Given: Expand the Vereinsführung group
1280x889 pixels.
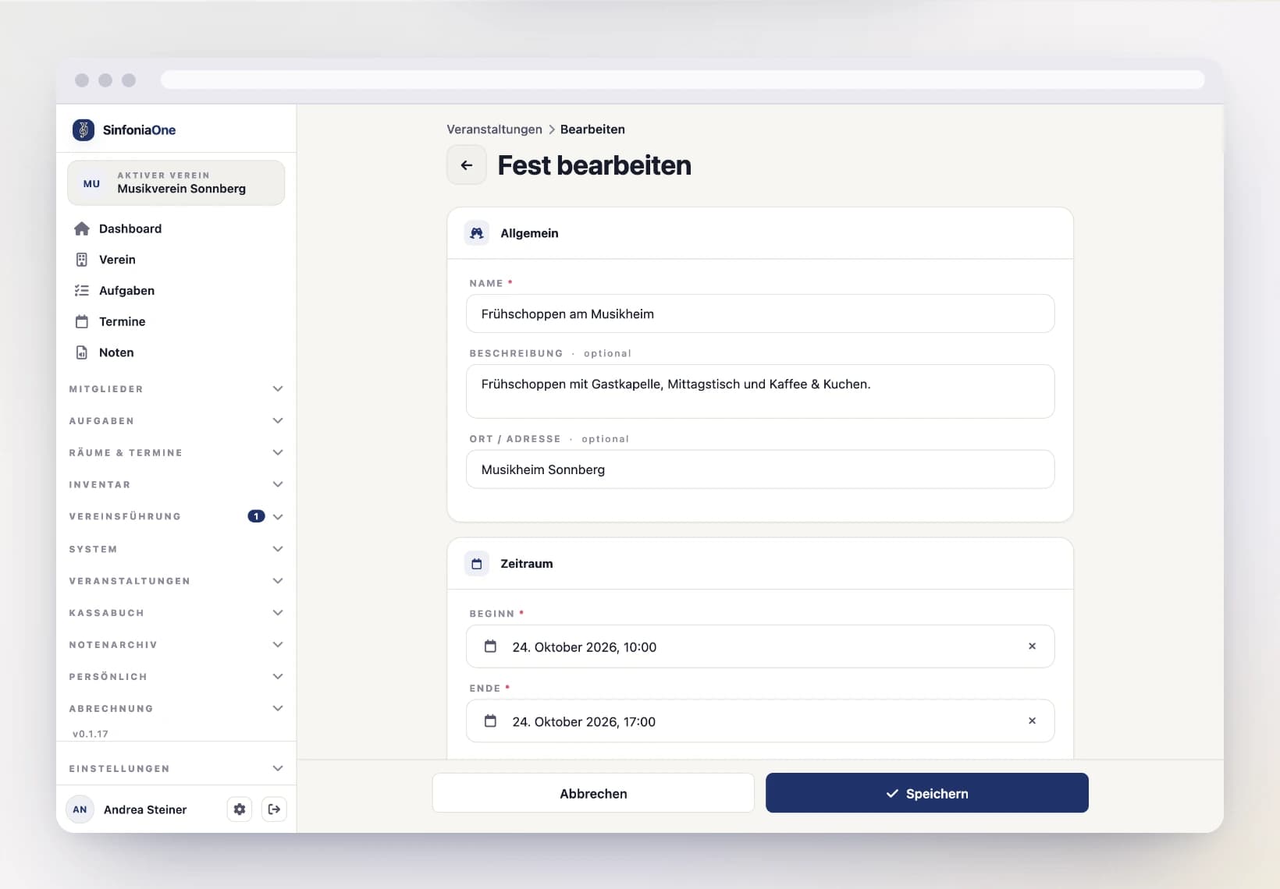Looking at the screenshot, I should pos(176,516).
